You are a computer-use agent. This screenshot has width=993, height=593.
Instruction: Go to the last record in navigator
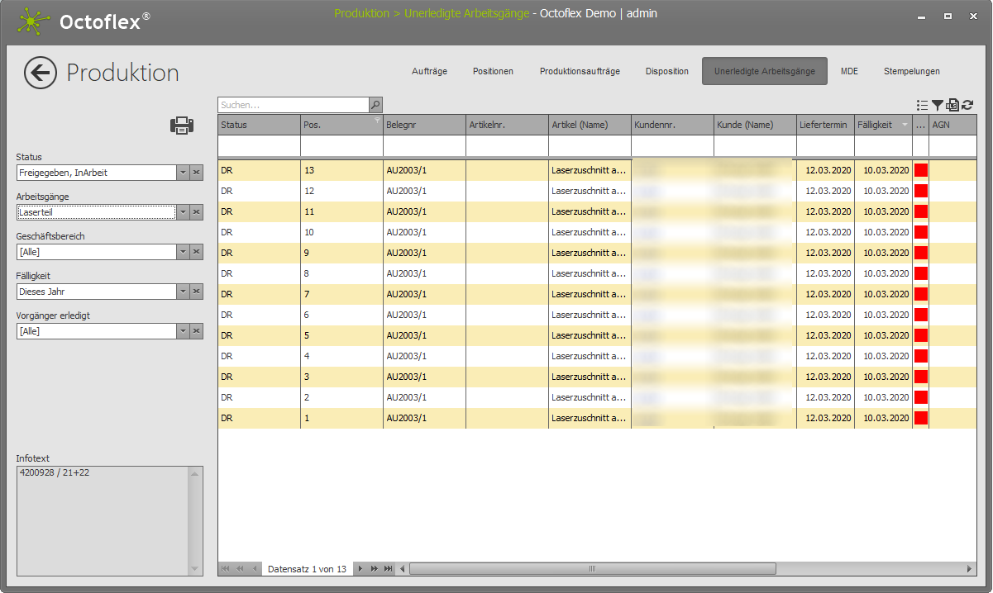coord(387,569)
